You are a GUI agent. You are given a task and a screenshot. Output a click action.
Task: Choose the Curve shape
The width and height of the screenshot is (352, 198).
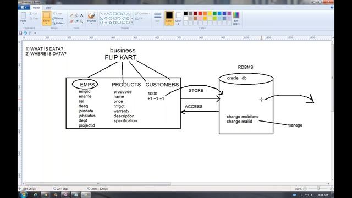106,14
